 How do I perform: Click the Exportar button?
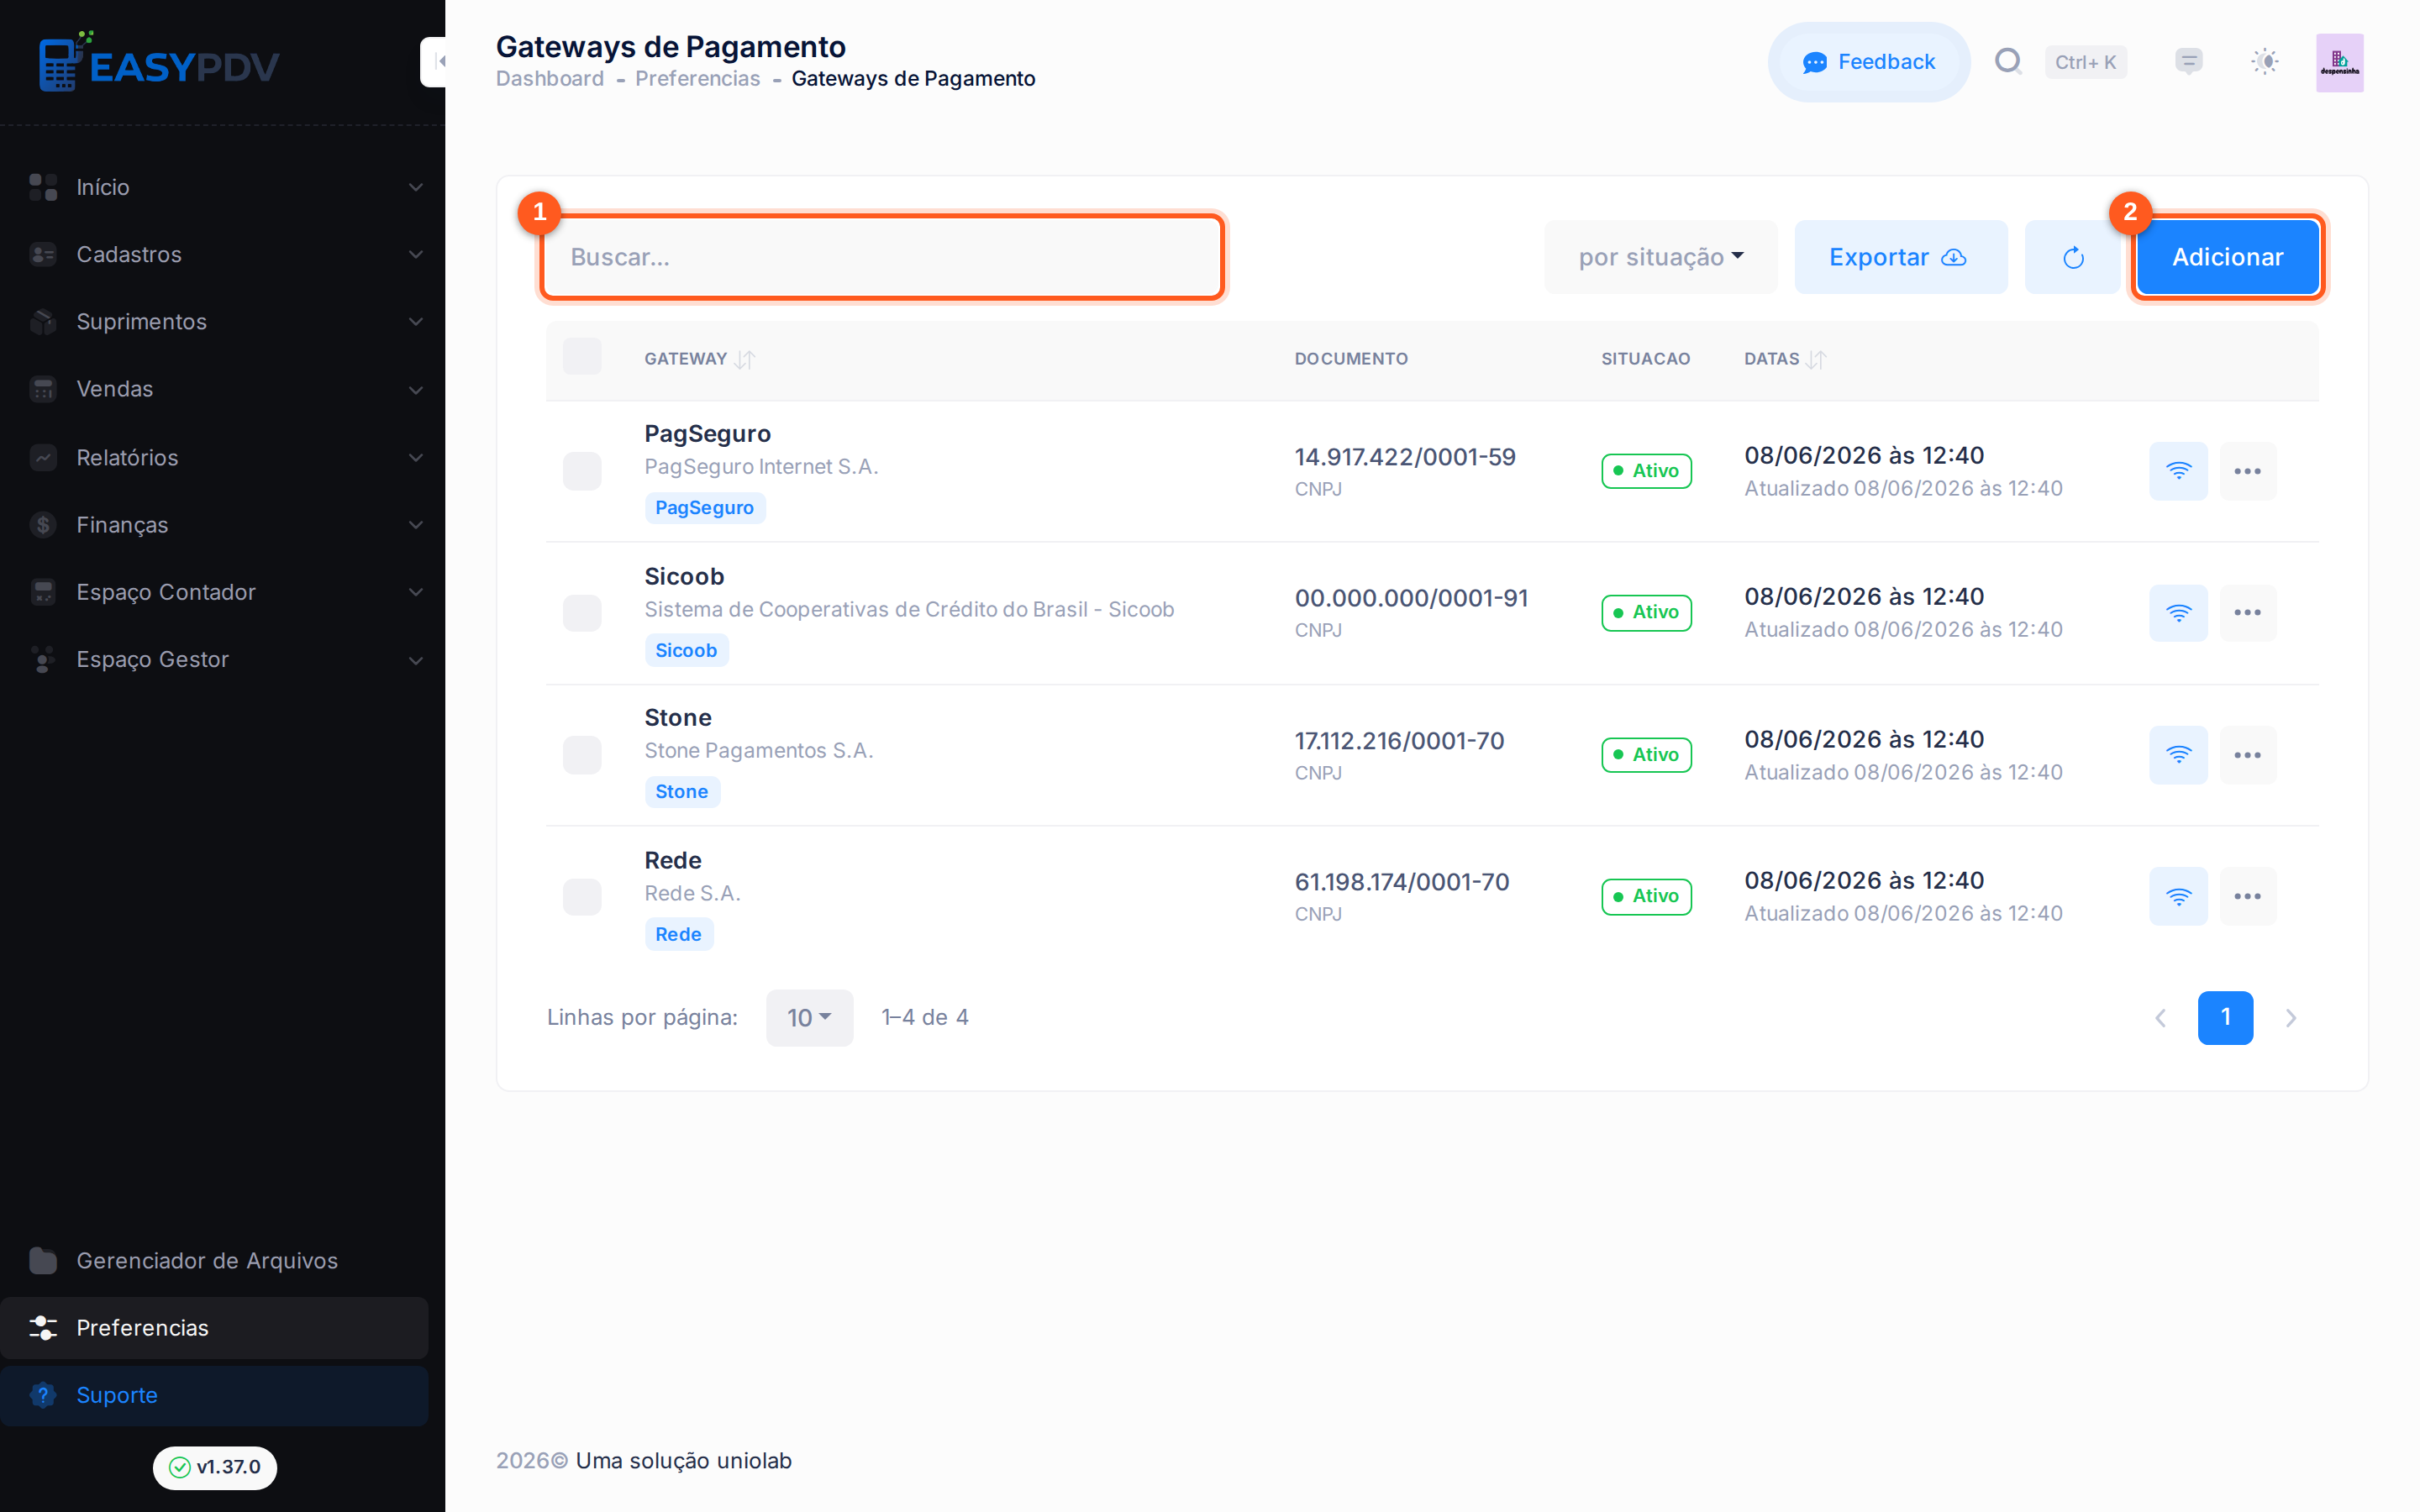pos(1900,257)
